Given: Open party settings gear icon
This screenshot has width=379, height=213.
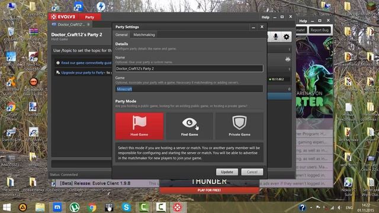Looking at the screenshot, I should coord(287,37).
